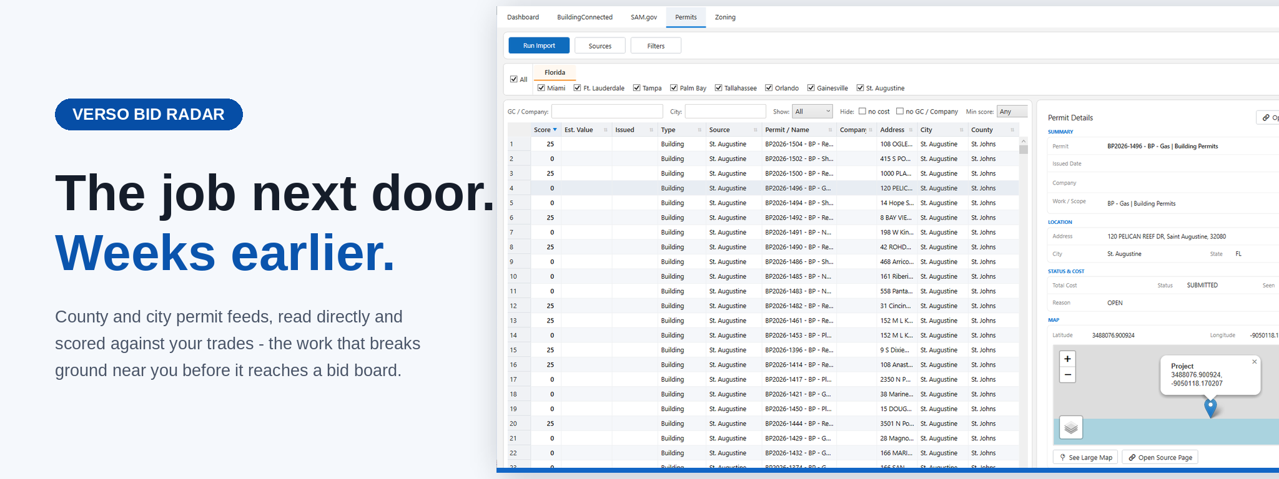Focus the GC / Company filter field
Viewport: 1279px width, 479px height.
(607, 111)
